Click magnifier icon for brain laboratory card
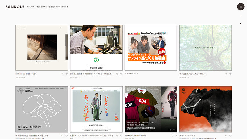Screen dimensions: 247x139 (62, 135)
